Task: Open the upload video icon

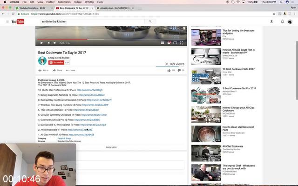Action: 271,21
